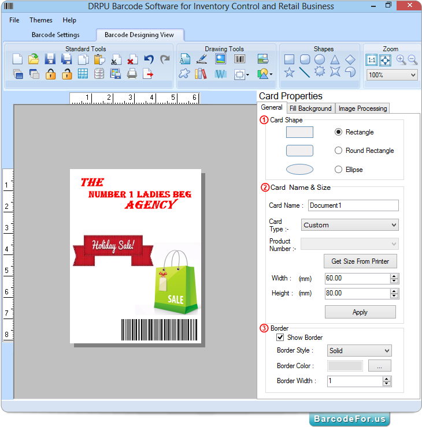Open the image library books icon

click(201, 74)
